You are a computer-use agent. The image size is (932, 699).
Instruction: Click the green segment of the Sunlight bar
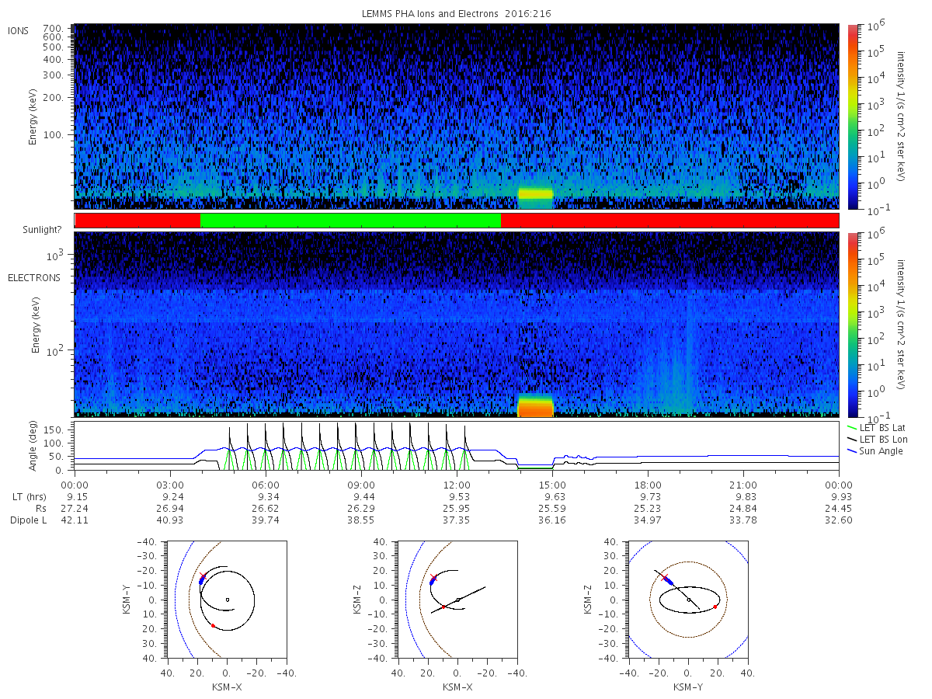[x=350, y=221]
